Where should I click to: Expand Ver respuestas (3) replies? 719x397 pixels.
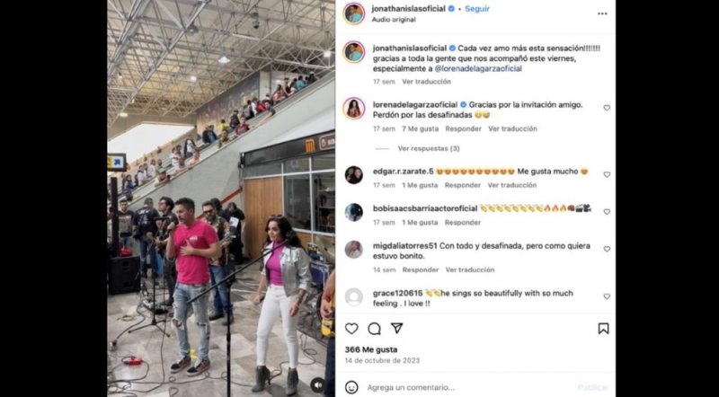point(429,148)
